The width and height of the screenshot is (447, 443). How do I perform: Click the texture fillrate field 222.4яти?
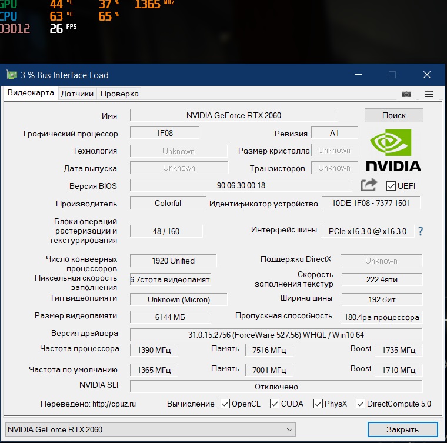(382, 279)
